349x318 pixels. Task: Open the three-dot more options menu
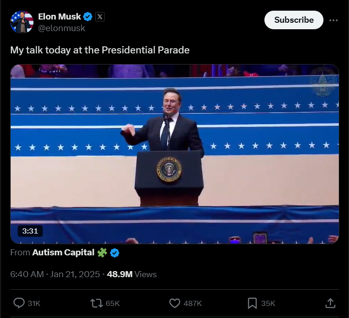(333, 20)
